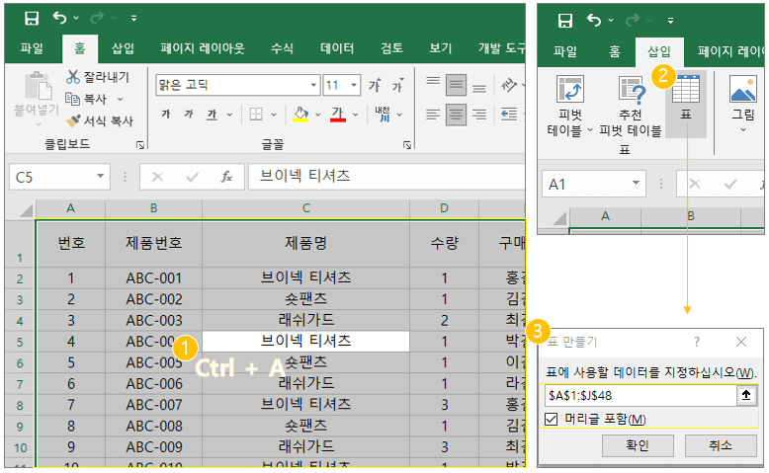Open 데이터 tab
The height and width of the screenshot is (473, 769).
337,48
